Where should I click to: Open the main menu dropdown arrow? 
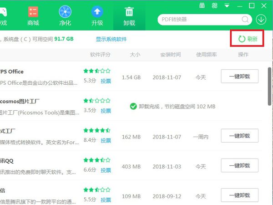click(x=227, y=5)
